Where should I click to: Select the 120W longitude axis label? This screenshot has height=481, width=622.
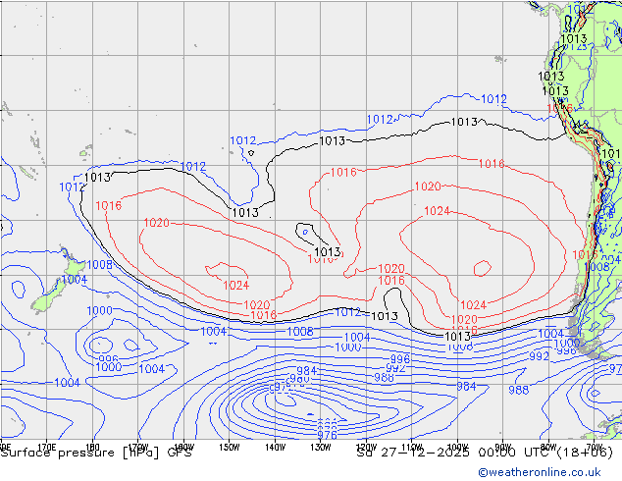click(366, 447)
